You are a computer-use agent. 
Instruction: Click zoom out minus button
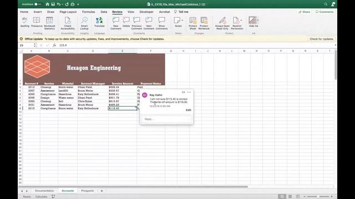305,197
